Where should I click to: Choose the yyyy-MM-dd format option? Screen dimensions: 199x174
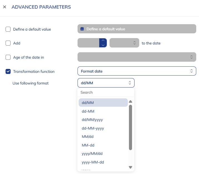tap(93, 162)
